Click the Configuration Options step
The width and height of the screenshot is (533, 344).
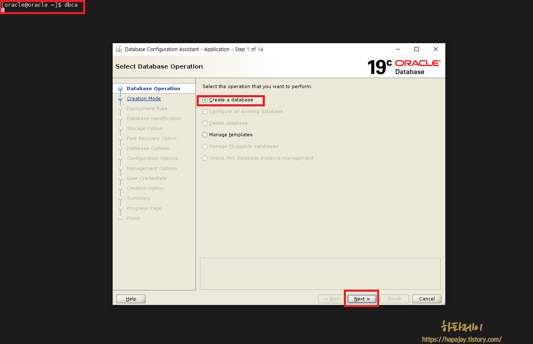[153, 158]
